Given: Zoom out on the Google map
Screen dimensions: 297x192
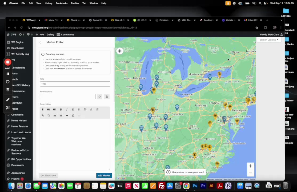Looking at the screenshot, I should coord(250,173).
